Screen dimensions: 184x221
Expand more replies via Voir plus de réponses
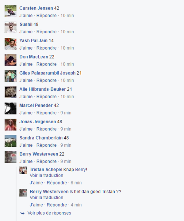coord(49,213)
